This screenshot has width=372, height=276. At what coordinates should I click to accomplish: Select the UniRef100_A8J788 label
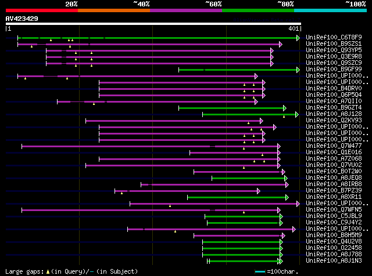[x=334, y=255]
